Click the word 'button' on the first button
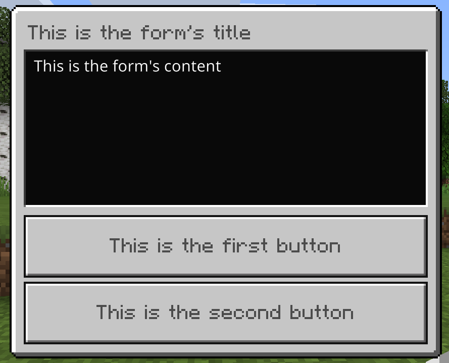The image size is (449, 363). coord(309,246)
